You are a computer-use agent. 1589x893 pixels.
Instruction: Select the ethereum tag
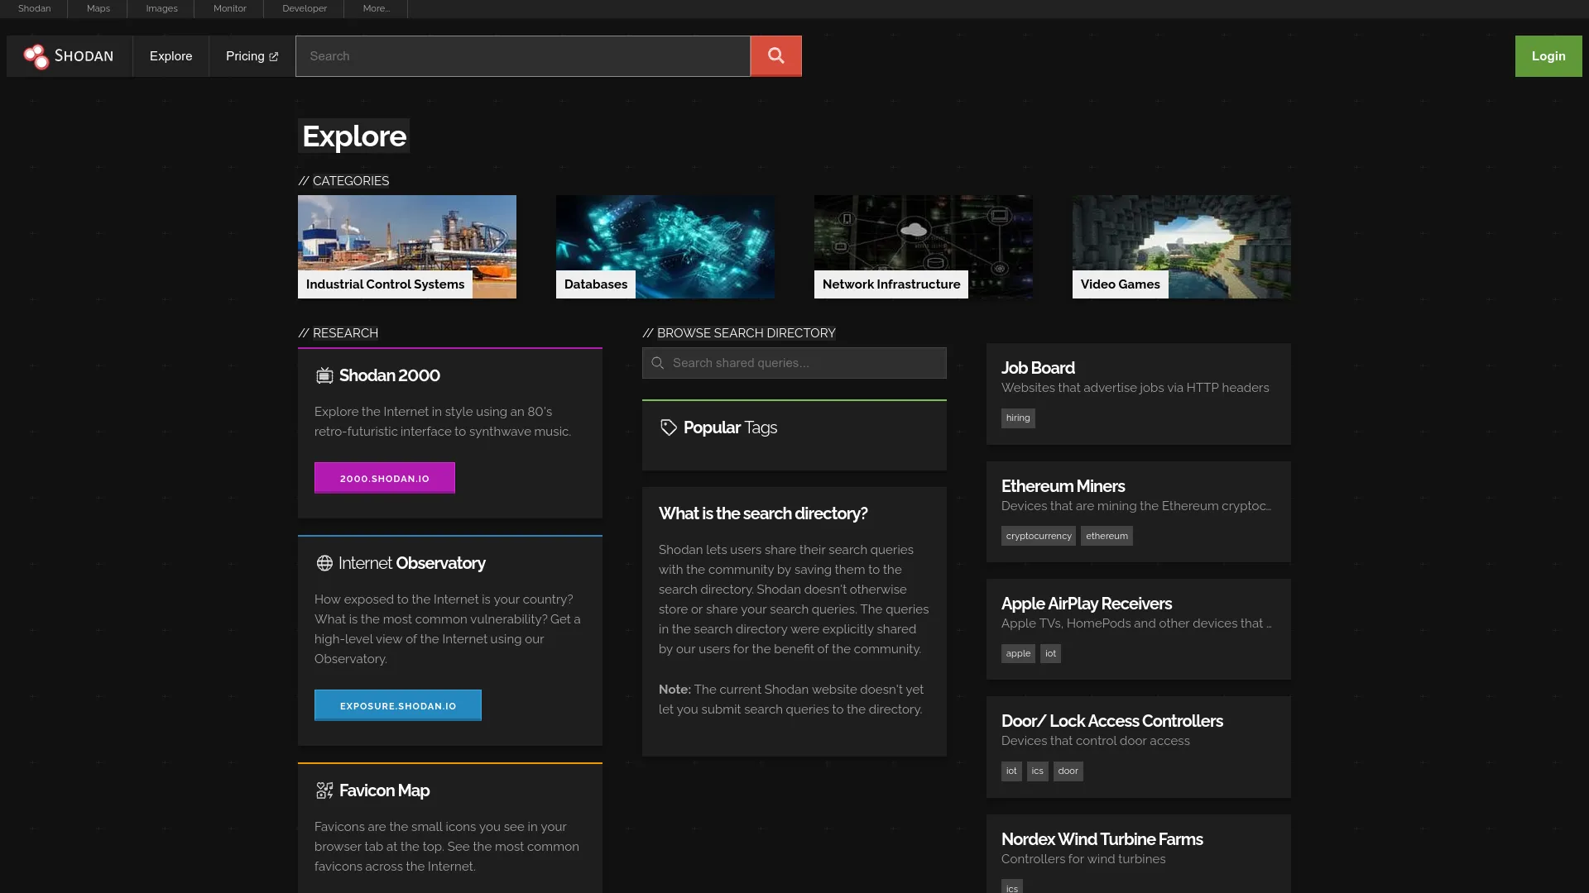[x=1107, y=536]
